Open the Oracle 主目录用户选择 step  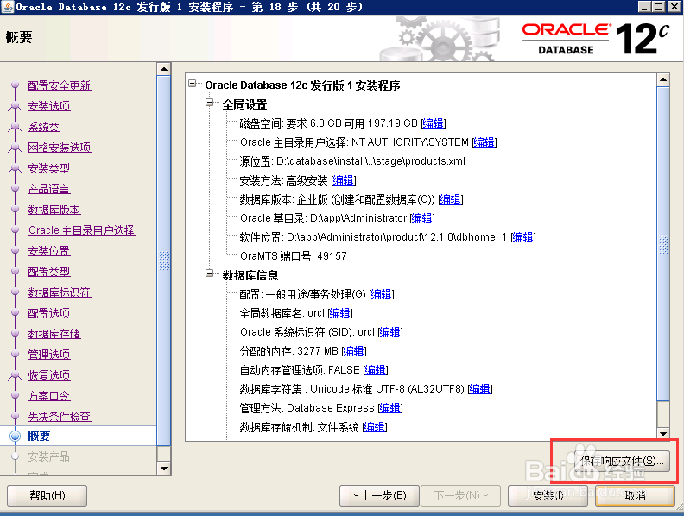point(81,230)
